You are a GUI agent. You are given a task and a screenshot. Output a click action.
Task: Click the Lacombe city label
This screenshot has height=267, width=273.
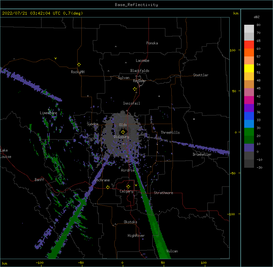coord(143,61)
